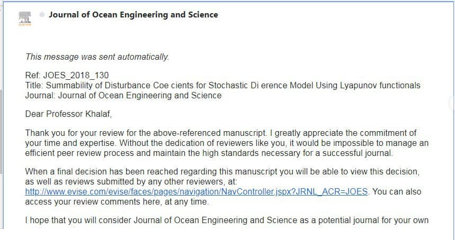Click the Elsevier tree logo avatar

(25, 18)
